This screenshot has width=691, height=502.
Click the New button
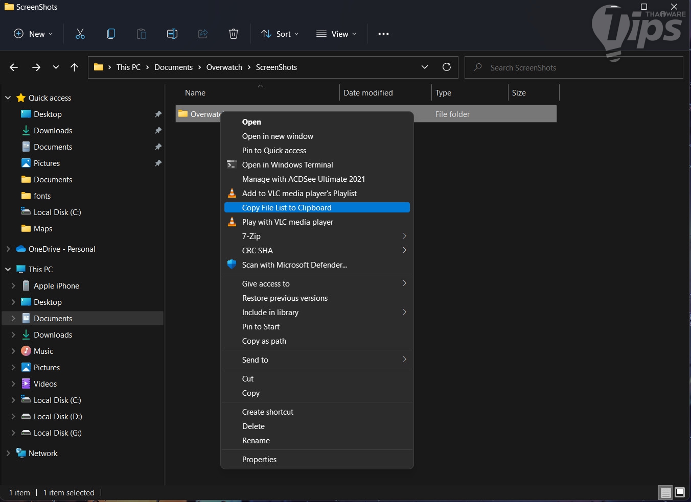(x=33, y=34)
